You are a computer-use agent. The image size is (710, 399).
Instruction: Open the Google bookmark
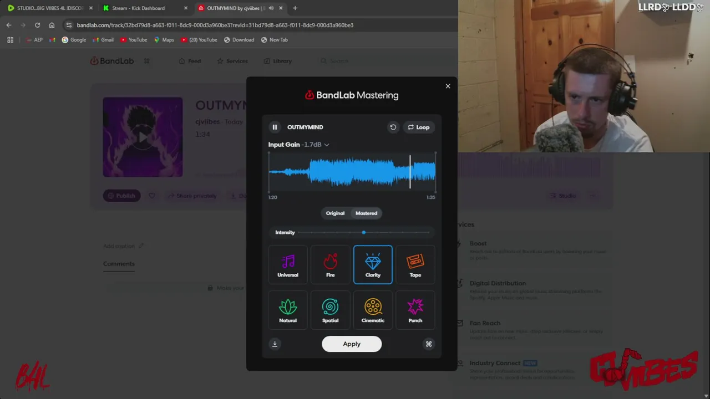(x=74, y=40)
